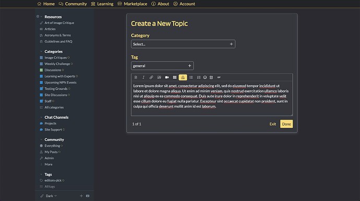
Task: Open the Guidelines and FAQ link
Action: coord(58,42)
